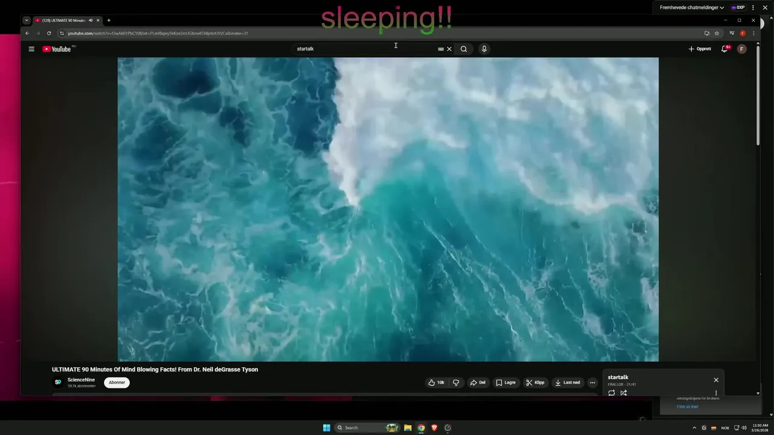
Task: Open File Explorer from taskbar
Action: coord(408,428)
